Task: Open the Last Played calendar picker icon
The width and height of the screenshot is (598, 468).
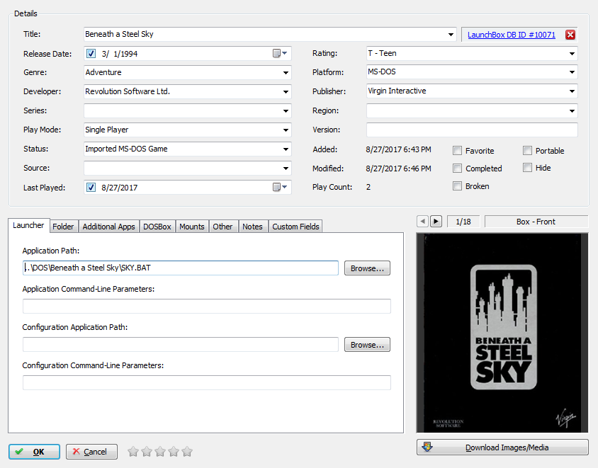Action: [x=280, y=187]
